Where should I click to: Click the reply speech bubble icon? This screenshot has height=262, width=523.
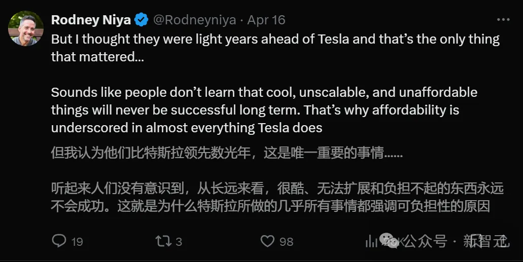click(x=59, y=241)
